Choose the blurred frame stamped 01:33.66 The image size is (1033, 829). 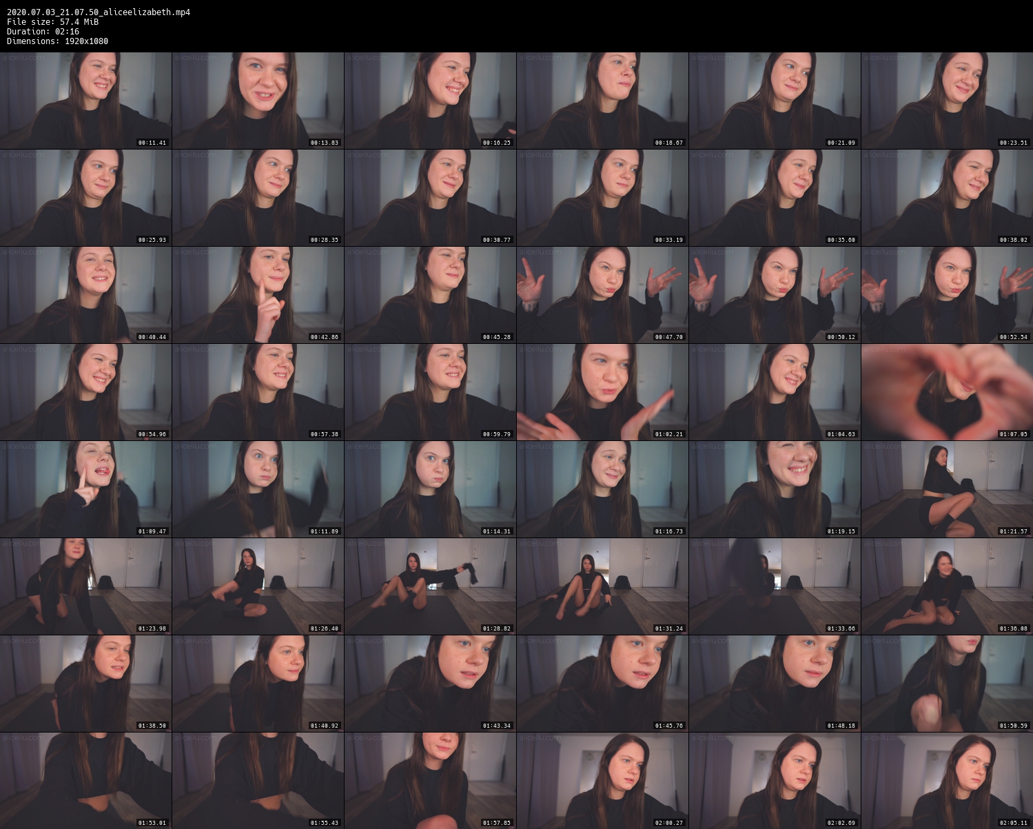pos(775,586)
